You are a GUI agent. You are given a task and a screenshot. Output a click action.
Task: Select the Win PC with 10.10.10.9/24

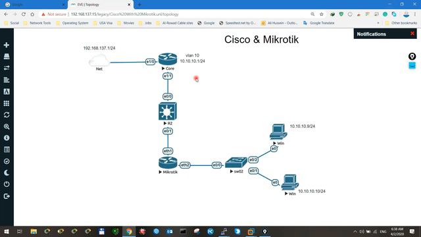tap(278, 132)
